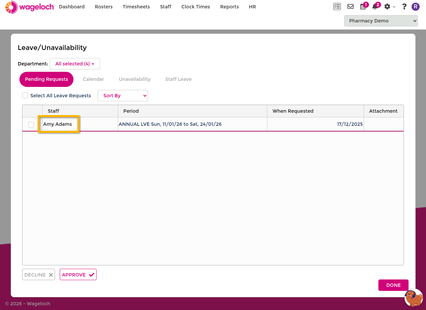
Task: Open the Reports menu
Action: 229,7
